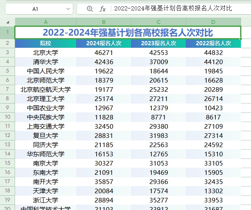Select column A header
Image resolution: width=251 pixels, height=210 pixels.
point(46,22)
